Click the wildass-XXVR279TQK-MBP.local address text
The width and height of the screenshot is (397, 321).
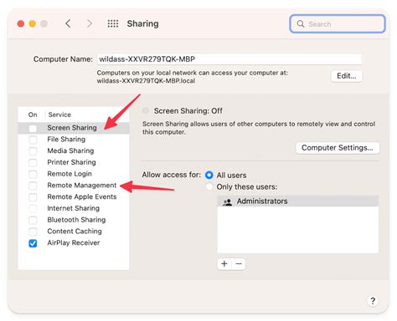(146, 81)
